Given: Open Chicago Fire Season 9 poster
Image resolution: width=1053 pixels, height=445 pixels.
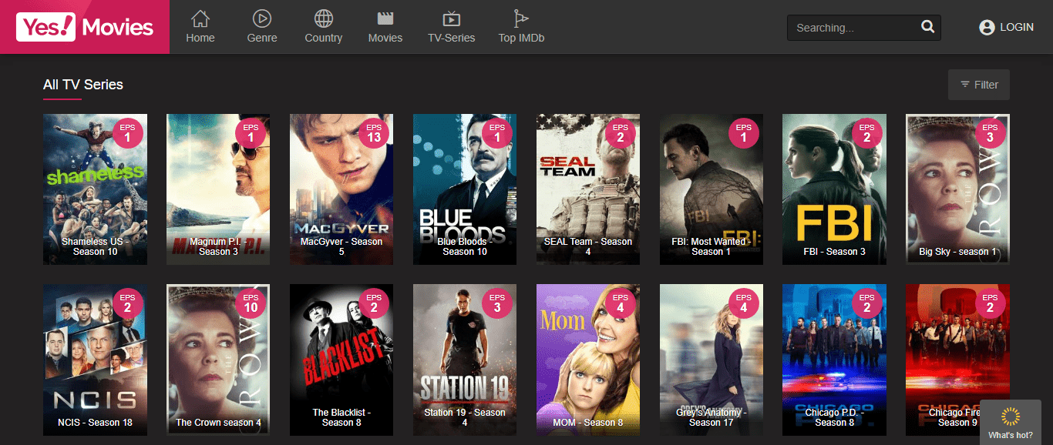Looking at the screenshot, I should pyautogui.click(x=957, y=360).
